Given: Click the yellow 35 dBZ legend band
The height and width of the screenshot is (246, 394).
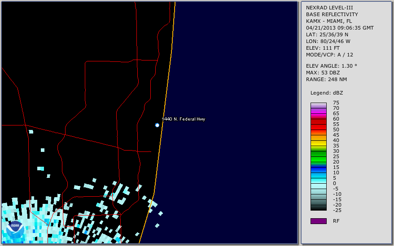Looking at the screenshot, I should pos(318,143).
